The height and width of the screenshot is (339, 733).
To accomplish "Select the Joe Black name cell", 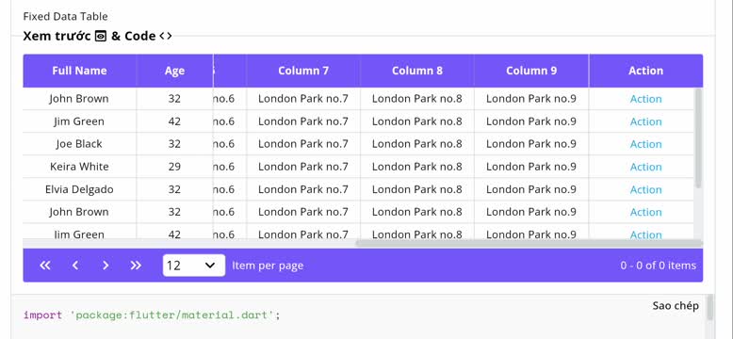I will point(79,144).
